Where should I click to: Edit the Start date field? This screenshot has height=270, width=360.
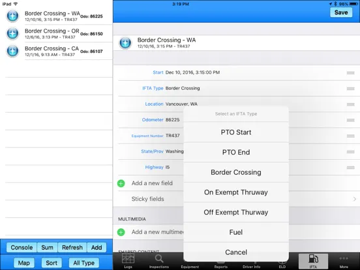click(192, 72)
